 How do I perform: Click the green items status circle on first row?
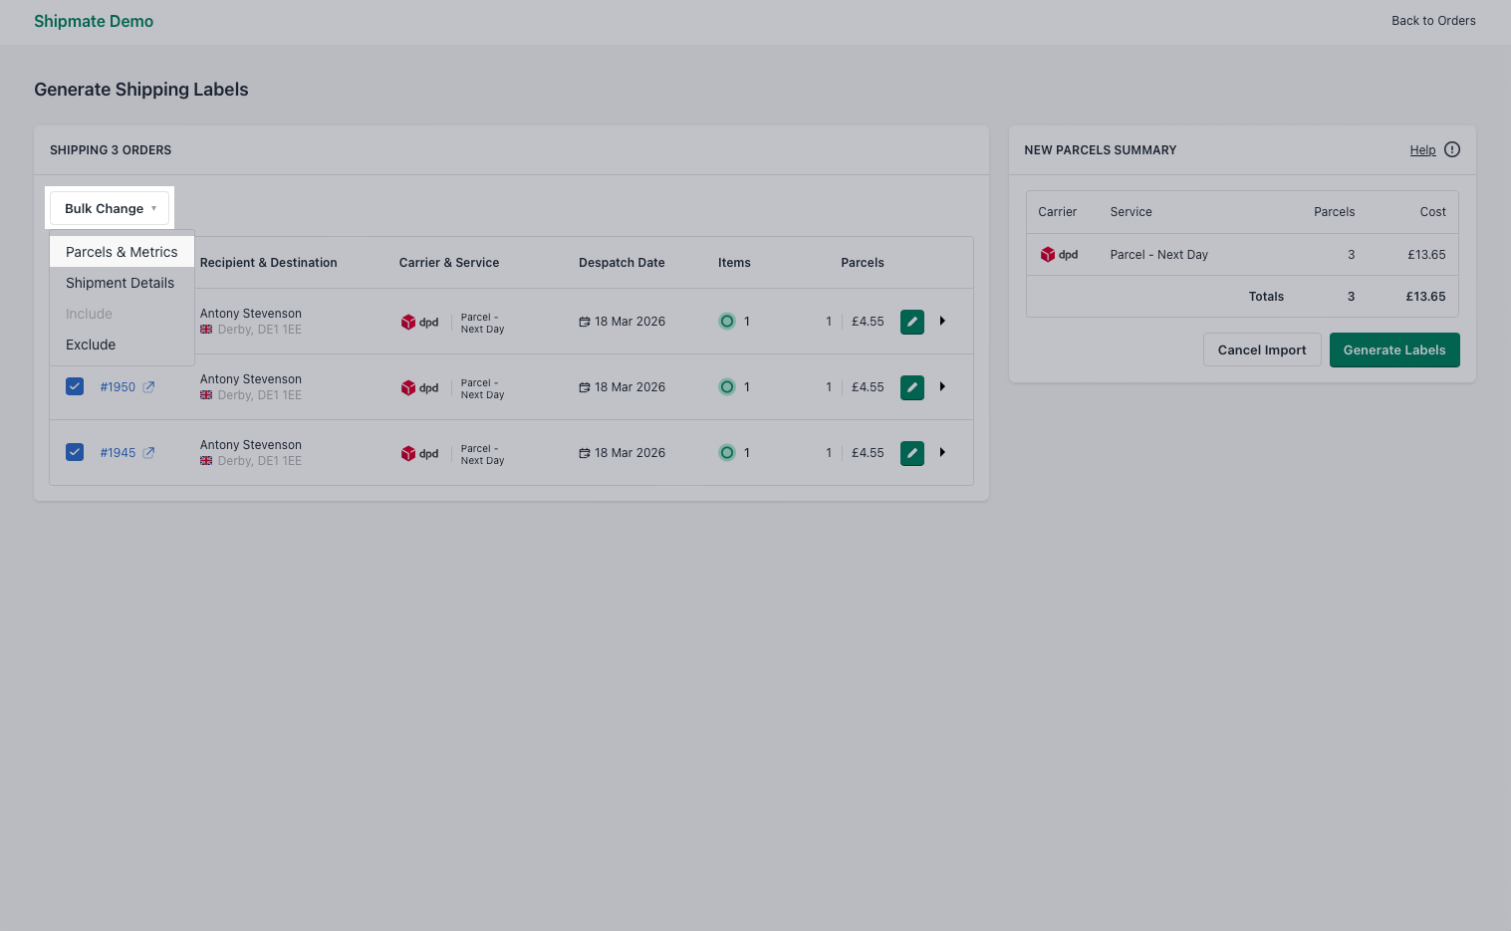(727, 321)
